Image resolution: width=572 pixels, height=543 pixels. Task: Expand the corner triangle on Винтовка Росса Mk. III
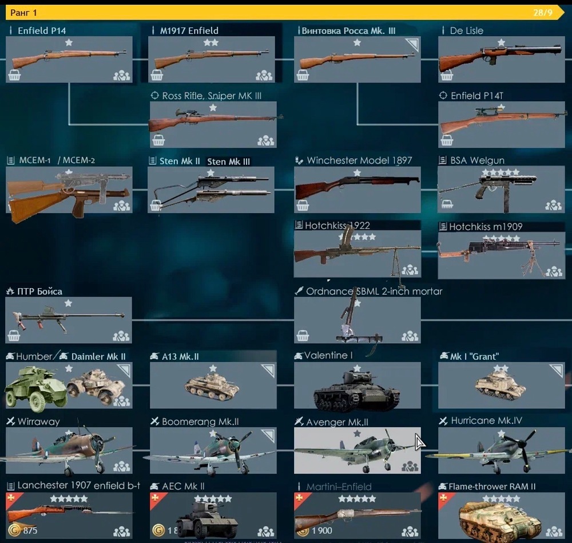(x=413, y=44)
